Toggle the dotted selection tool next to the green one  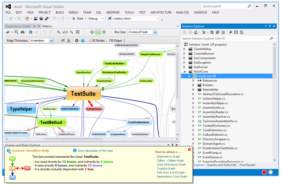point(104,32)
